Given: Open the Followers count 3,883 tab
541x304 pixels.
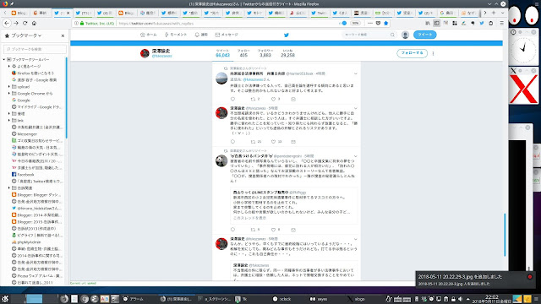Looking at the screenshot, I should point(265,53).
